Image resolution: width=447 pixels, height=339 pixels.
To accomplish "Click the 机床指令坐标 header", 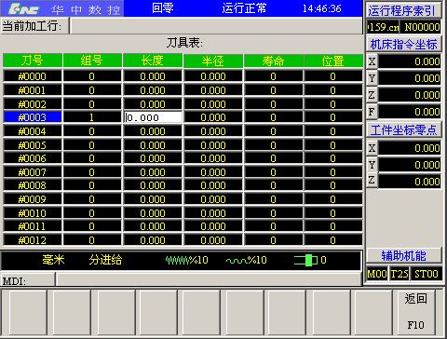I will click(x=403, y=45).
